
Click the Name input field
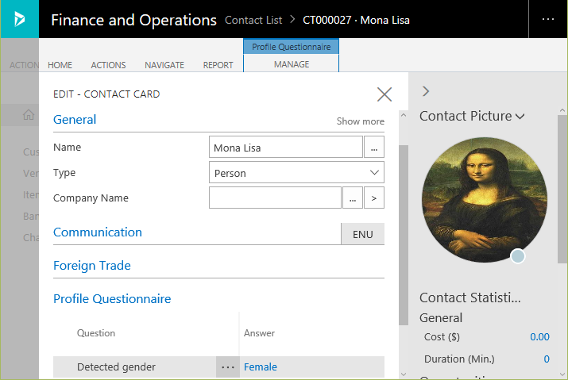(286, 147)
